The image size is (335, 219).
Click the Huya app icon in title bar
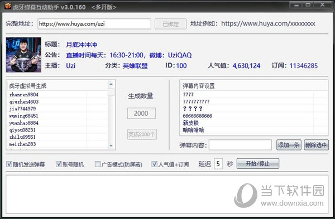click(7, 6)
